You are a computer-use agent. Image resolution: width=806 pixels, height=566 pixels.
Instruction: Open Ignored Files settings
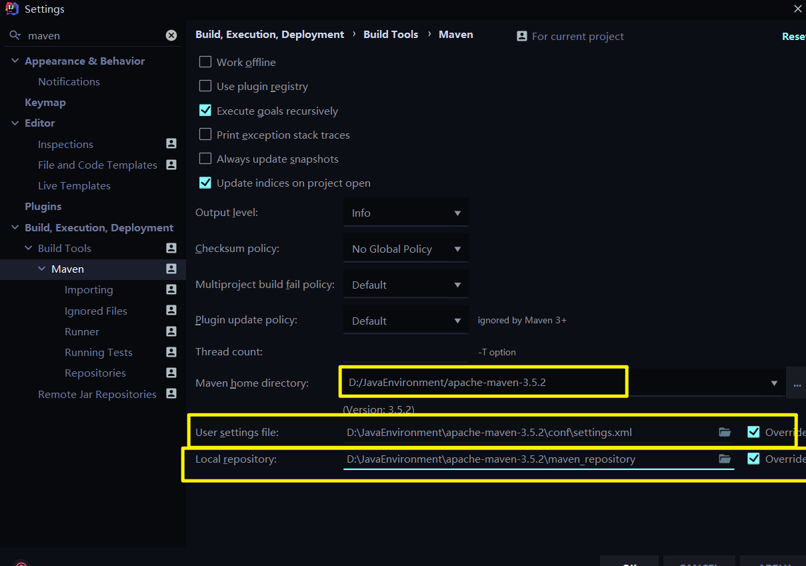pos(95,311)
